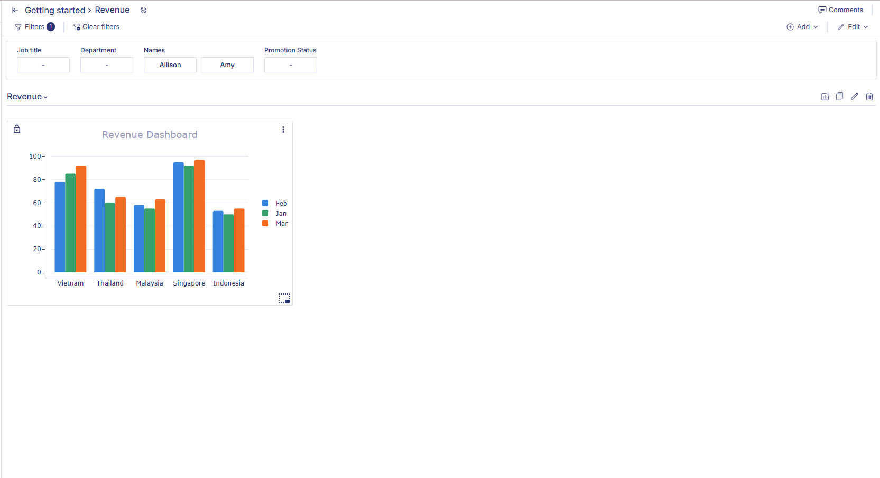880x478 pixels.
Task: Click the back arrow beside Getting started
Action: [x=15, y=10]
